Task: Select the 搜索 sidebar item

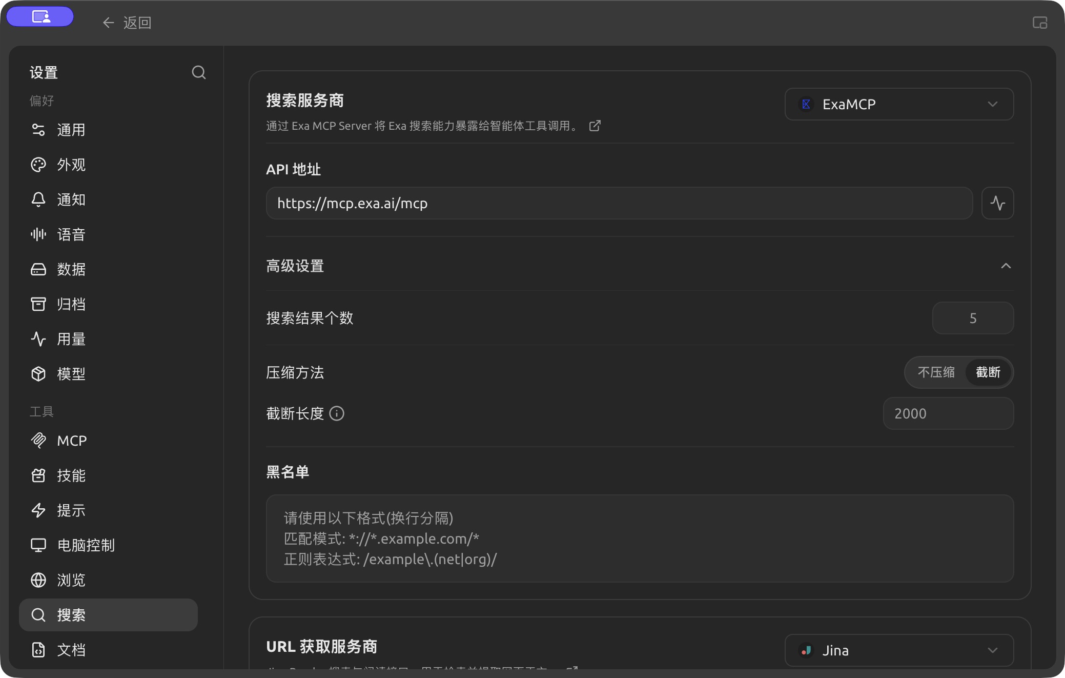Action: click(x=108, y=615)
